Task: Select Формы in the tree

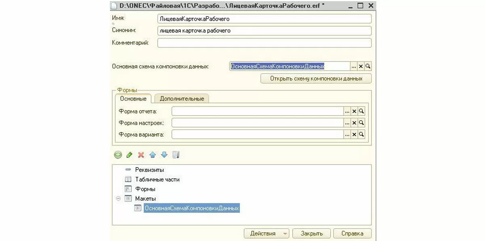Action: pyautogui.click(x=145, y=189)
